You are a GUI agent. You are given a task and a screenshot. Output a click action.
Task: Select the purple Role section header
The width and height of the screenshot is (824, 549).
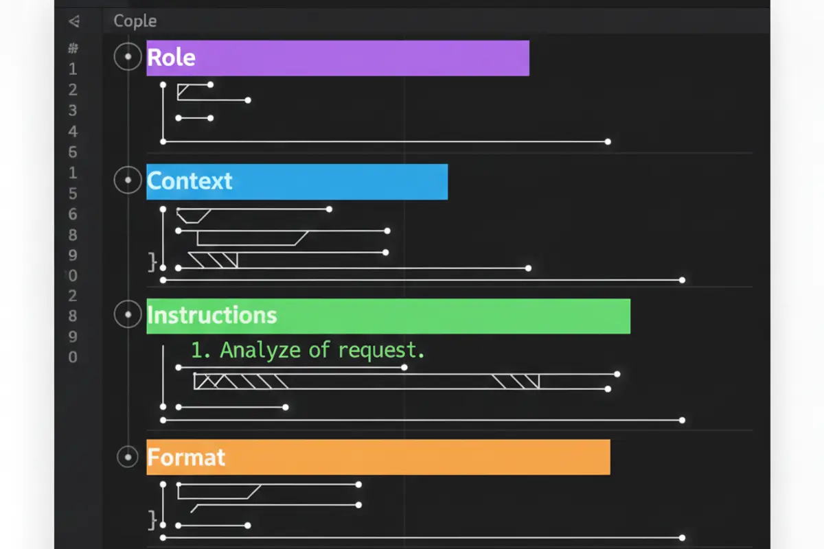click(x=338, y=58)
